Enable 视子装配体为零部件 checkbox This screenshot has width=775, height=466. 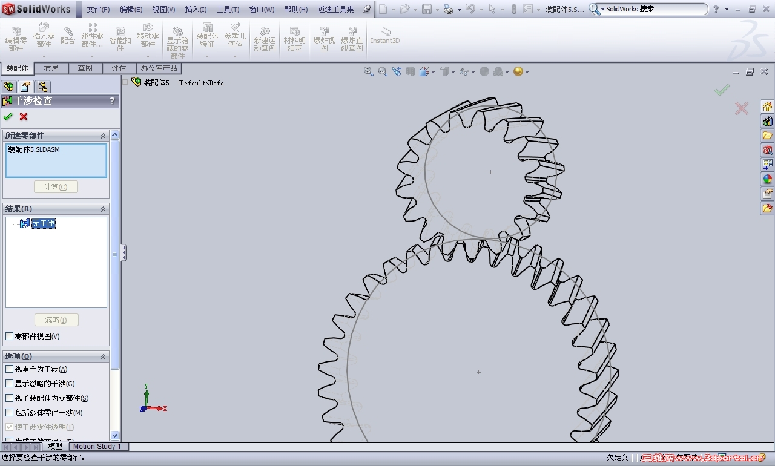click(9, 398)
